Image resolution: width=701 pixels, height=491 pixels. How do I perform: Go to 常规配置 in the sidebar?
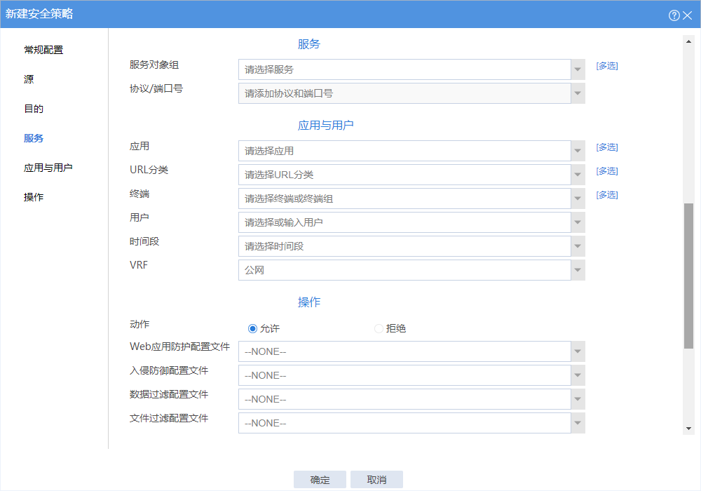43,50
